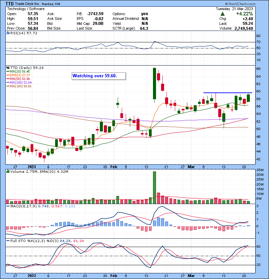
Task: Click the P/E value -2742.59
Action: pos(95,14)
